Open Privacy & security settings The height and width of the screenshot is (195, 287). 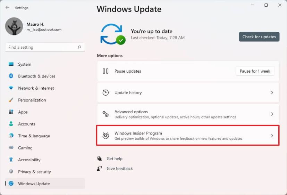click(45, 172)
